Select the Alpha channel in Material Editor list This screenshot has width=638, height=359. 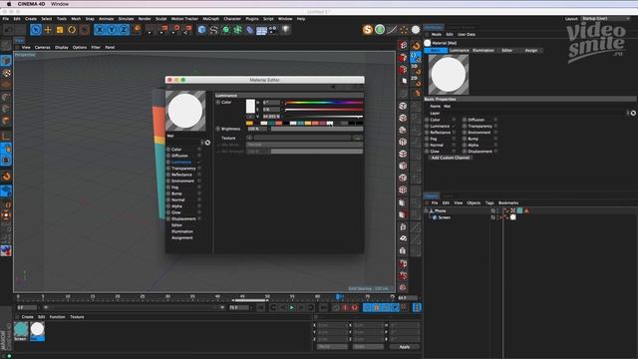177,206
